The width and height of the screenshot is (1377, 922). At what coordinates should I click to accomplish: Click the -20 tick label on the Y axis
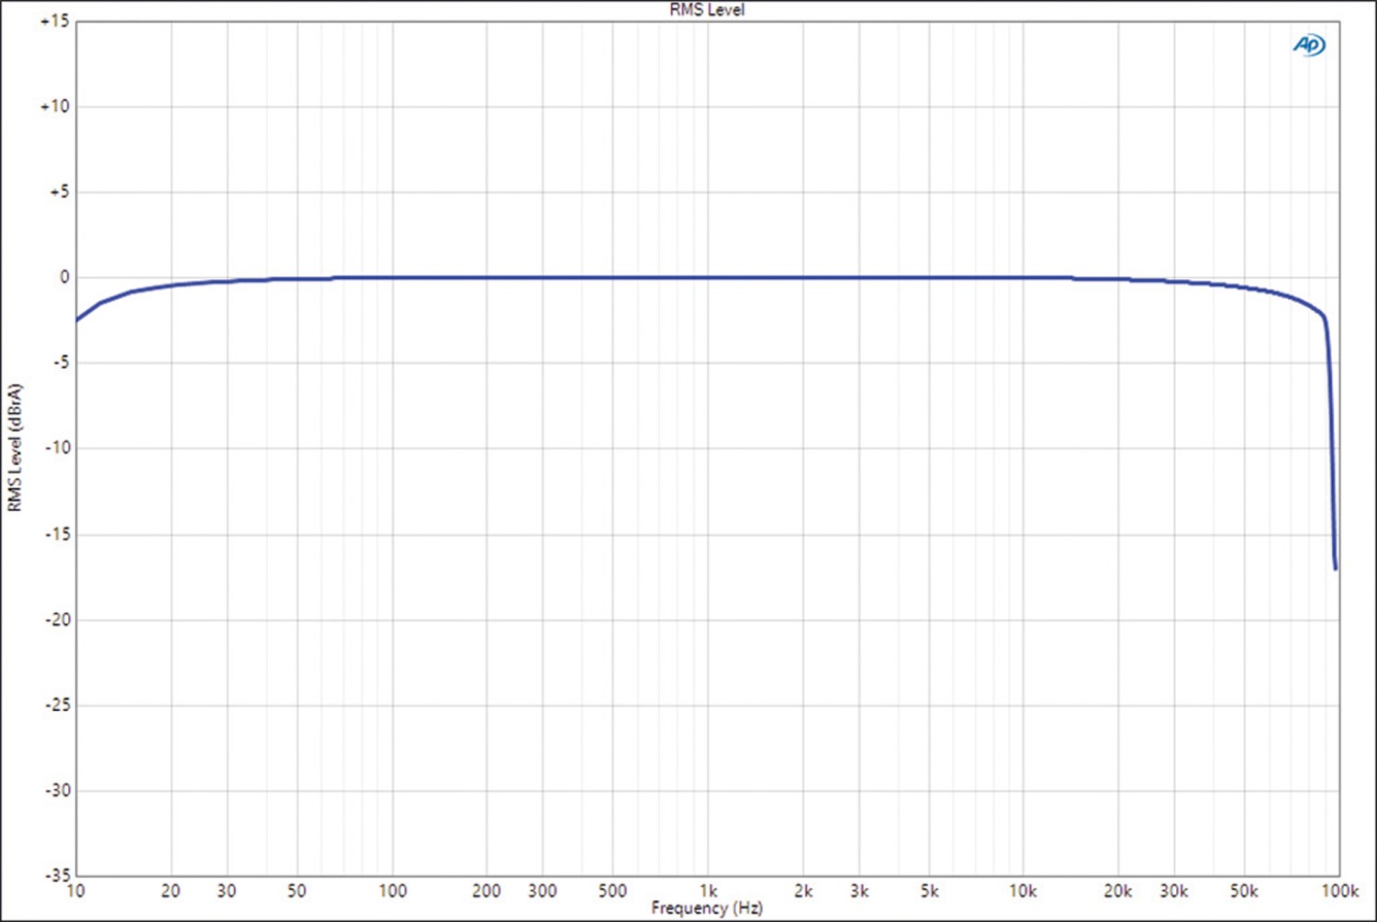pos(57,619)
